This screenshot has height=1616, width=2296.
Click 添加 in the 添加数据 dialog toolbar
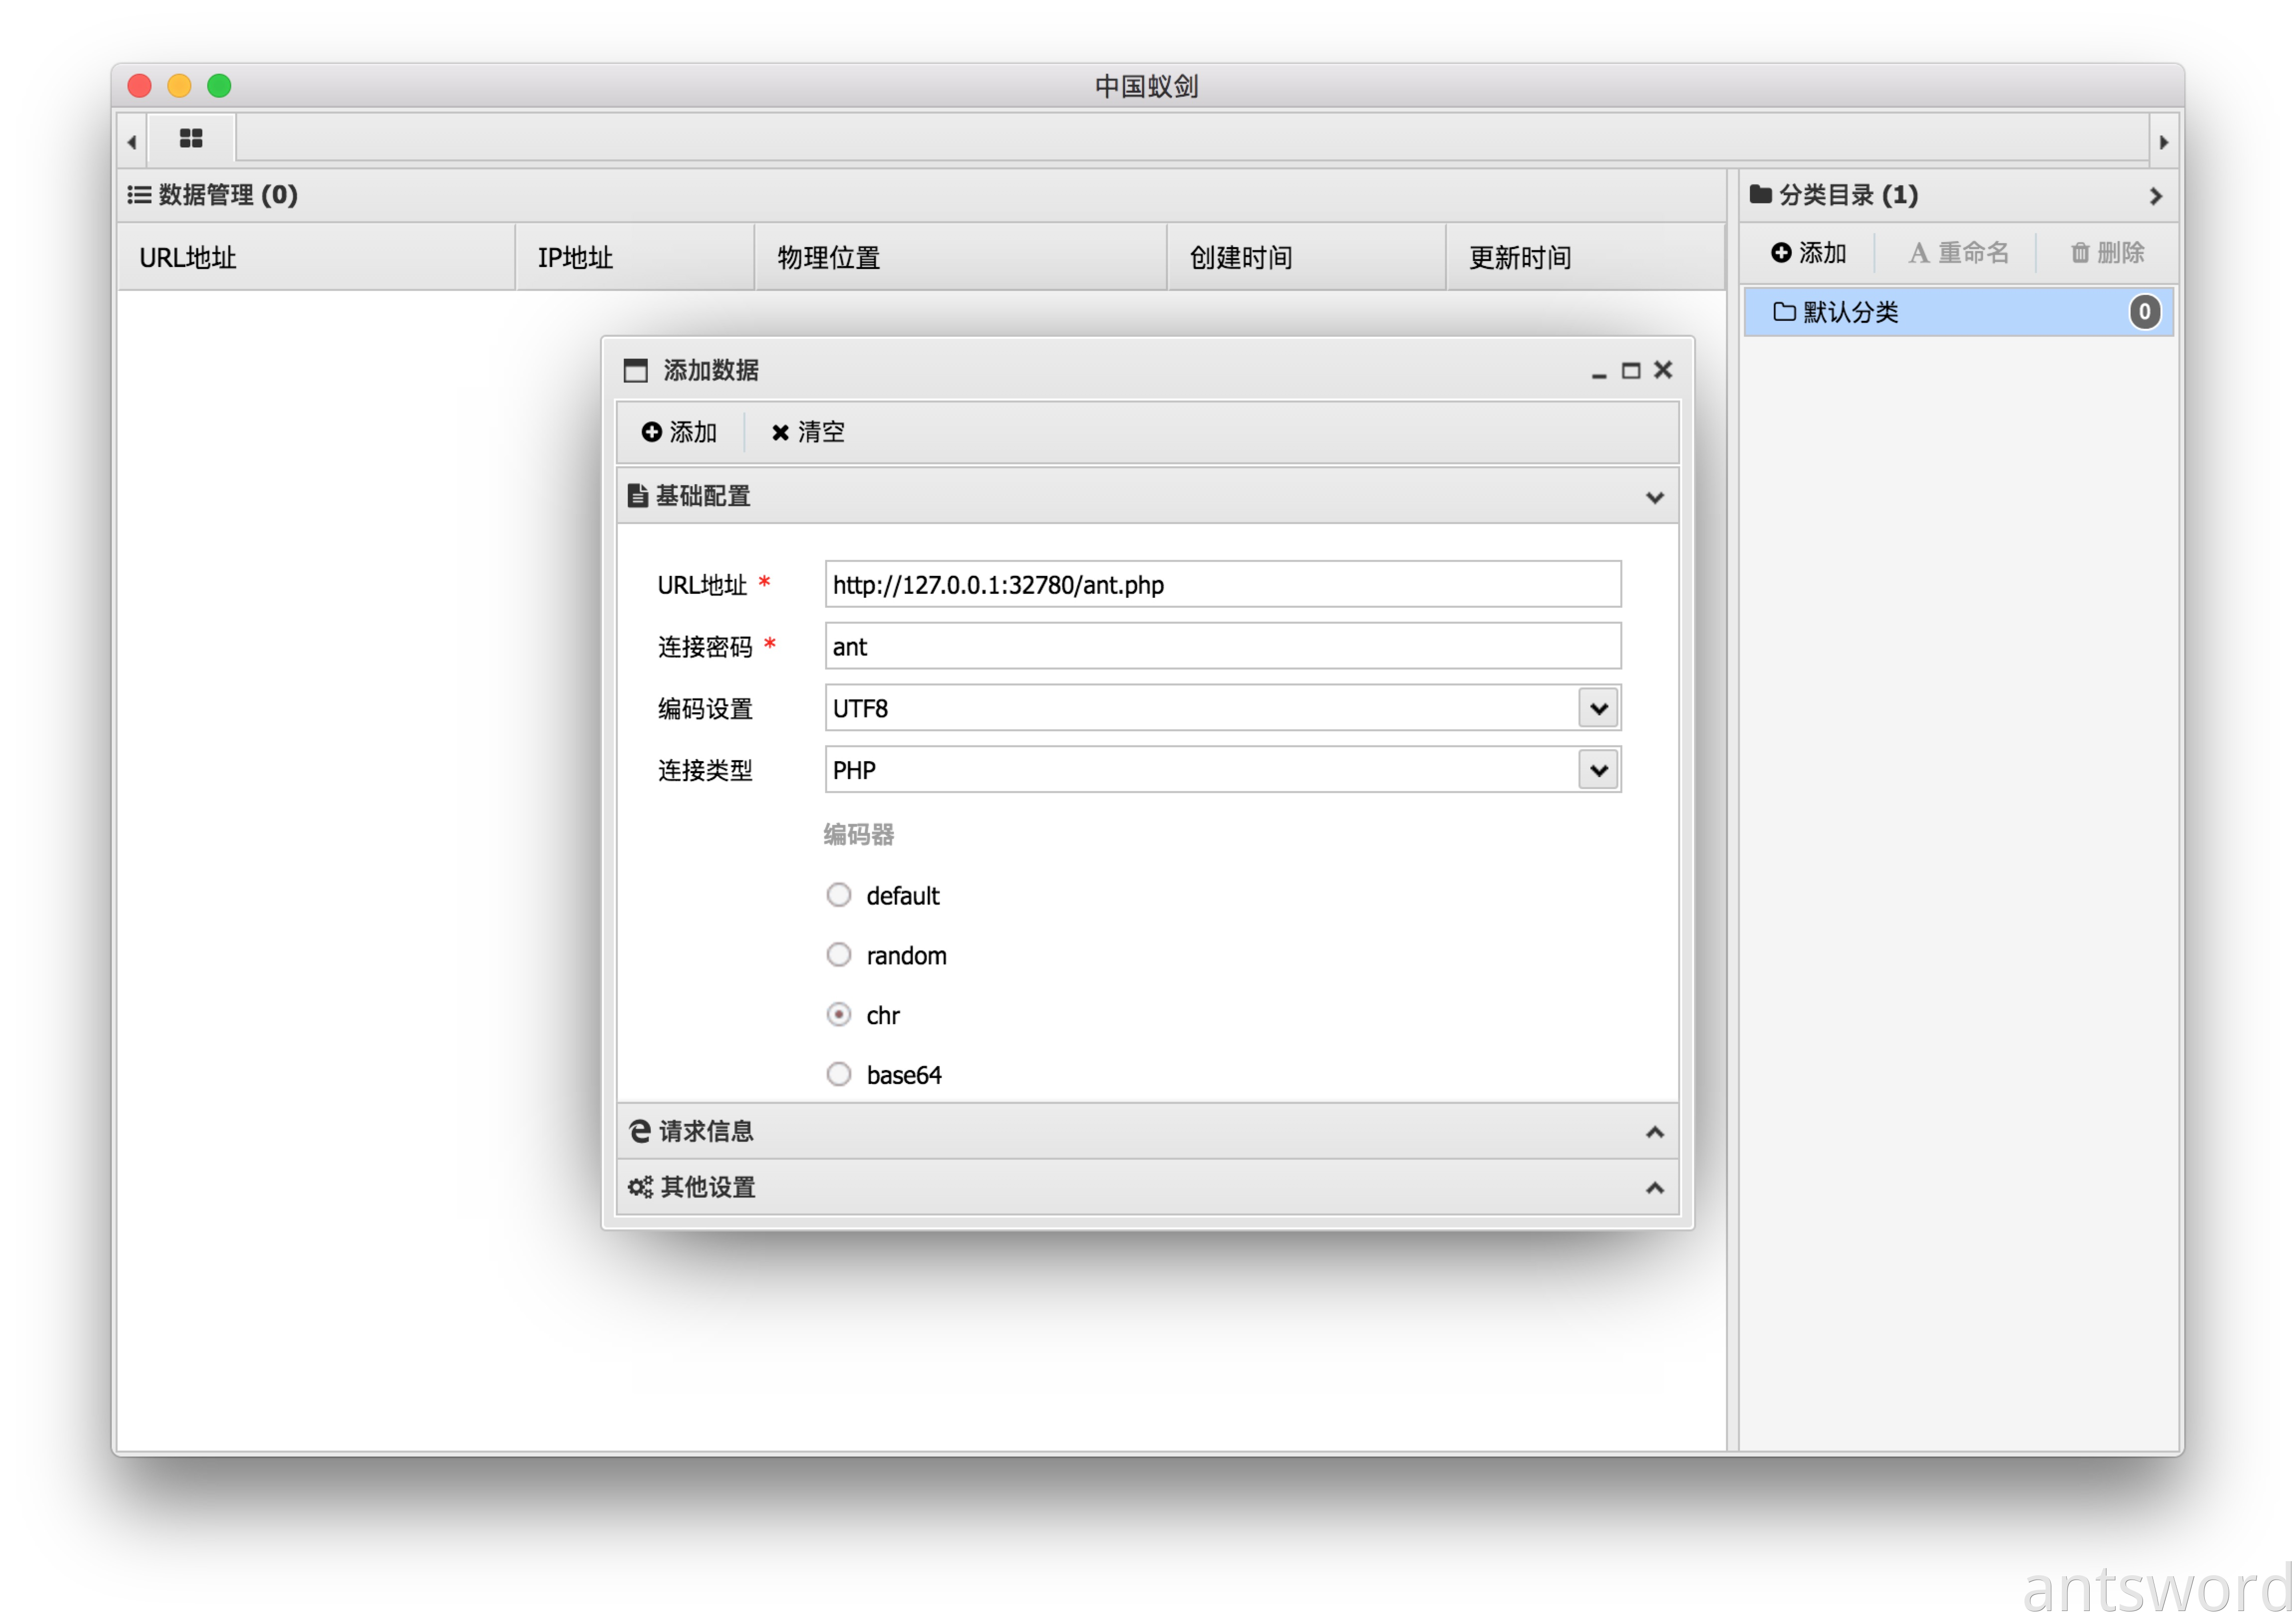click(679, 432)
